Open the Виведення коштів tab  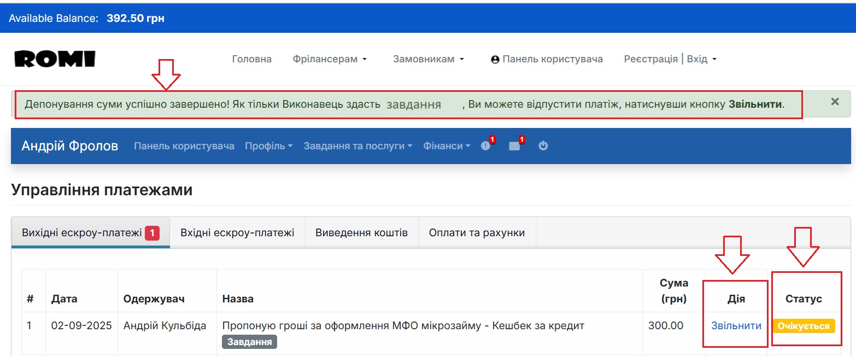coord(361,232)
